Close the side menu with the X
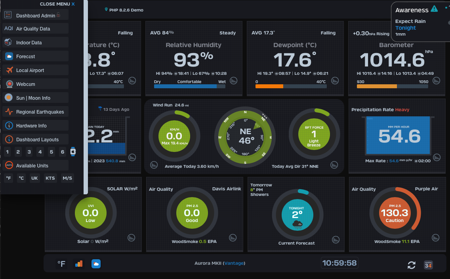Screen dimensions: 450x279 [x=72, y=4]
